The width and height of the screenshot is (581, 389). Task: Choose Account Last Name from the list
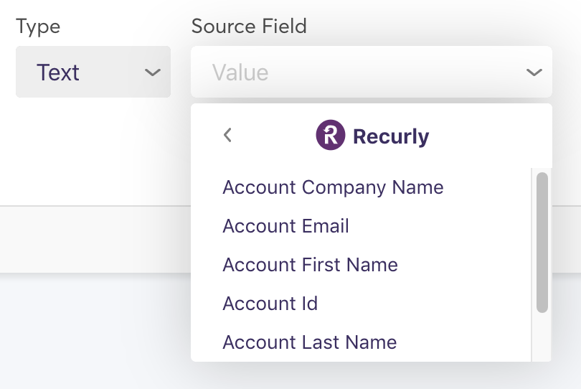click(x=309, y=342)
